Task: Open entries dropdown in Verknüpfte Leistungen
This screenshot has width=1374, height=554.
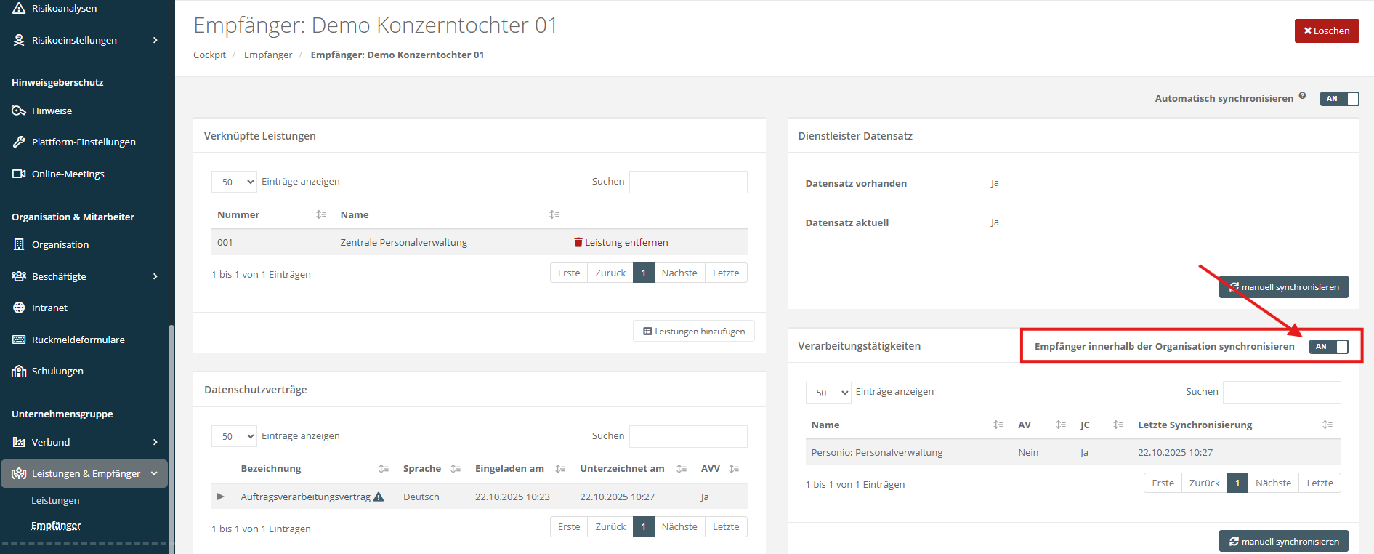Action: (x=234, y=182)
